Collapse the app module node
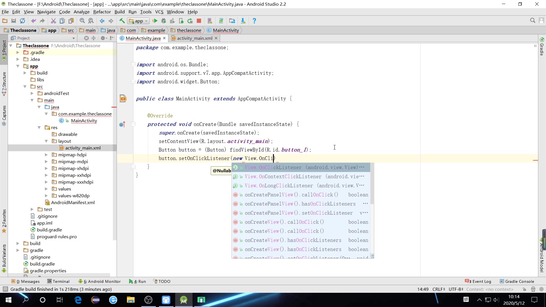The width and height of the screenshot is (546, 307). (x=18, y=66)
